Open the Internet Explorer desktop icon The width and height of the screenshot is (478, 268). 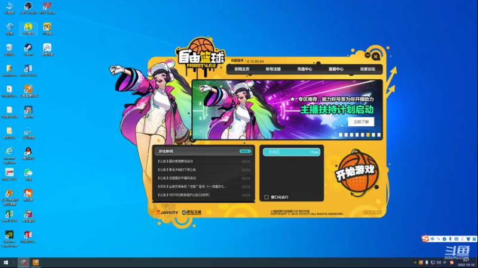(x=10, y=155)
